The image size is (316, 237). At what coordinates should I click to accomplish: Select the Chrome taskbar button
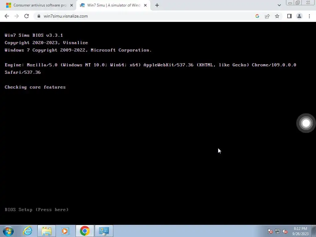pos(85,231)
